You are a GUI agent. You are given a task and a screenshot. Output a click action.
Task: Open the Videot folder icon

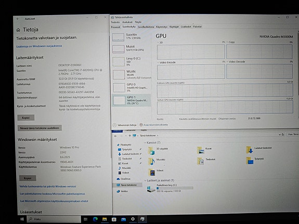[x=152, y=173]
